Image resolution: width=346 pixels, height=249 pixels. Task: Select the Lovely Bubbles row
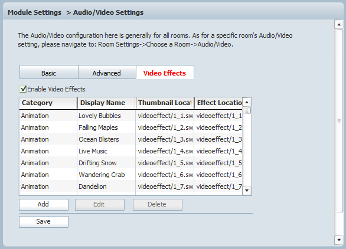pos(131,116)
